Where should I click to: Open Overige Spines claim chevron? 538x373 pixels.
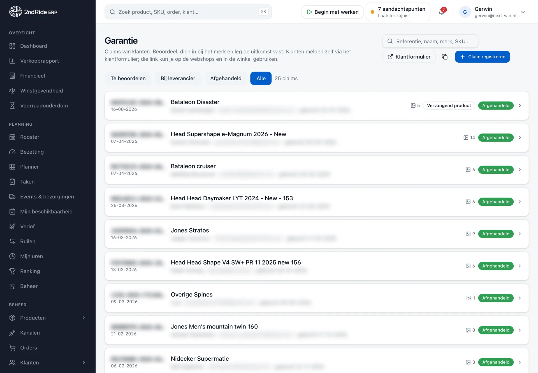pyautogui.click(x=520, y=298)
